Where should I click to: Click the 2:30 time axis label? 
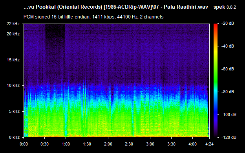(x=129, y=144)
